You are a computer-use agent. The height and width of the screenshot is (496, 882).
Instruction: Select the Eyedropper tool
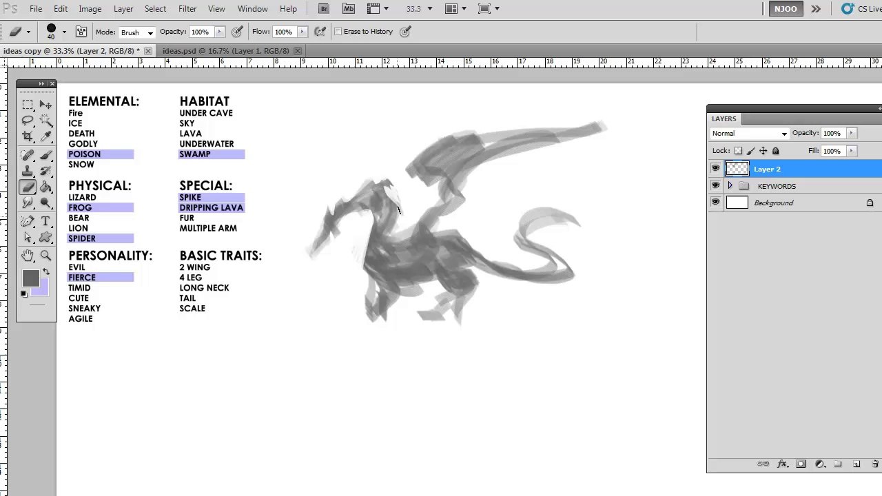point(45,136)
